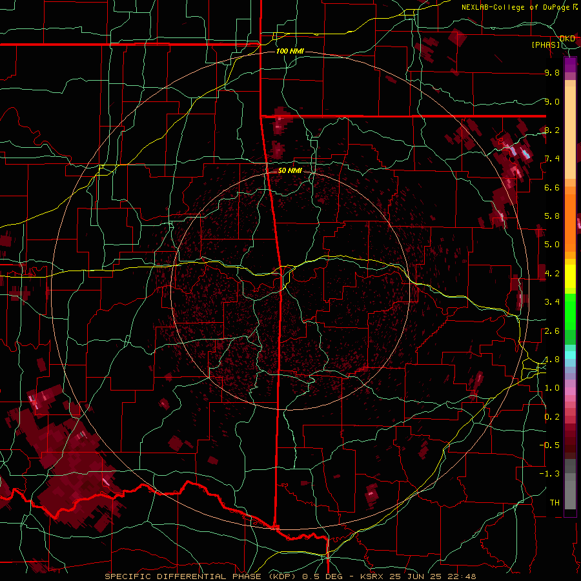Click the [PHAS] units label
This screenshot has width=581, height=581.
point(545,45)
